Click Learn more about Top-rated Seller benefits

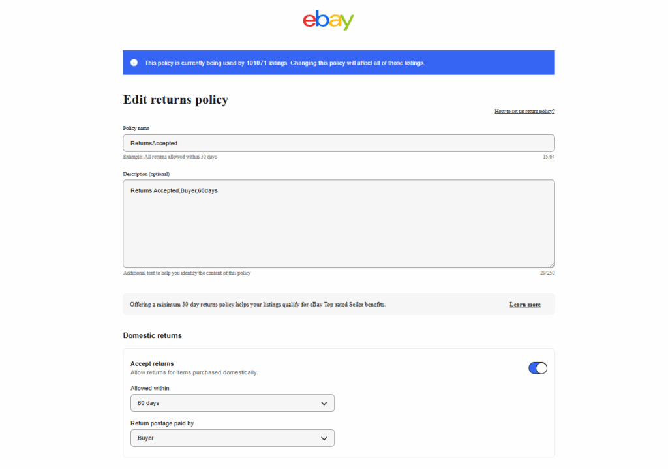[x=524, y=304]
